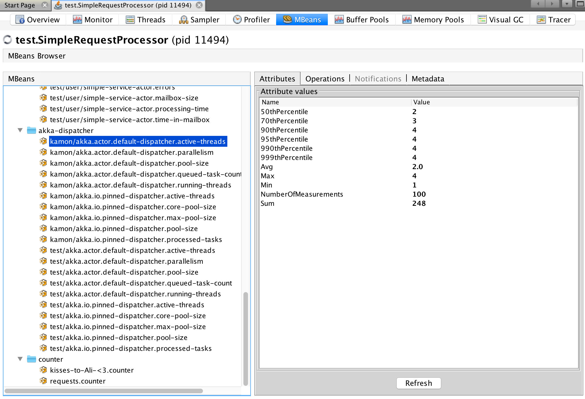Click the Sampler tab icon

[x=183, y=19]
